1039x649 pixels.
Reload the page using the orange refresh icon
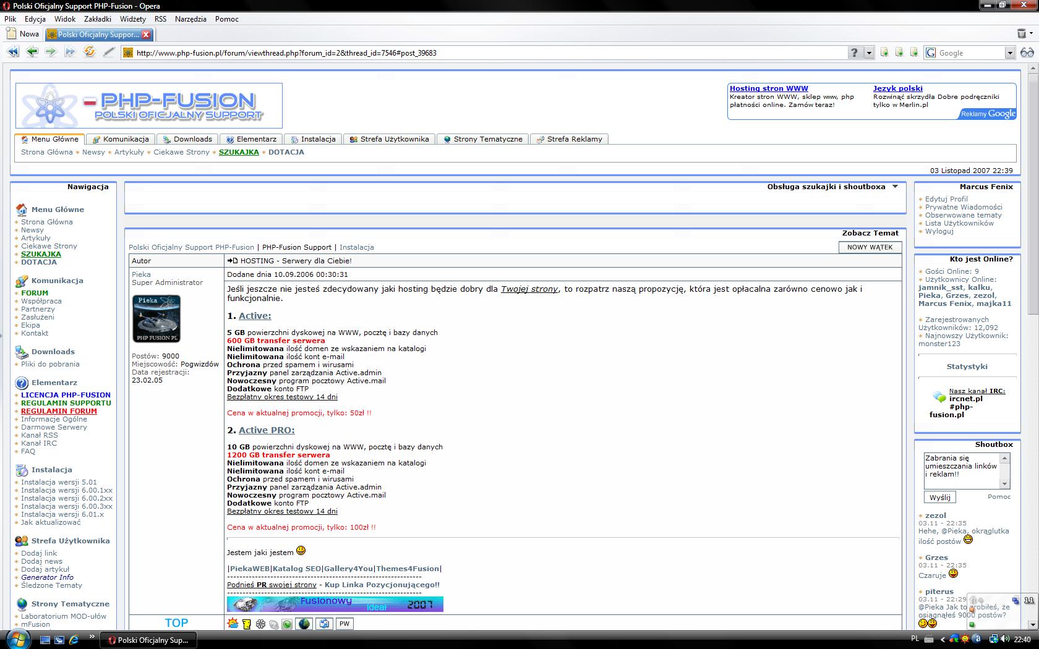[90, 52]
